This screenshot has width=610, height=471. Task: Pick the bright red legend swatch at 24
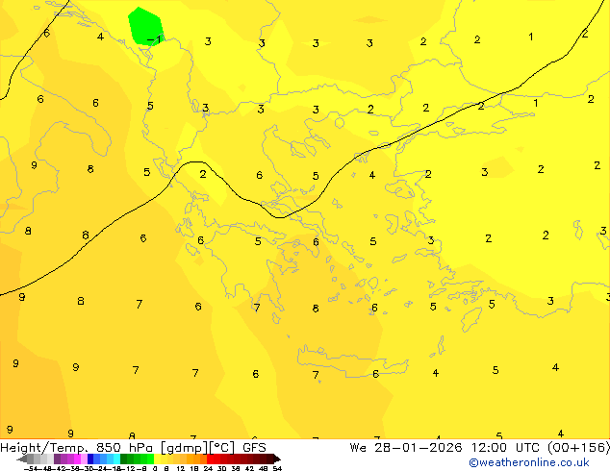pyautogui.click(x=210, y=459)
